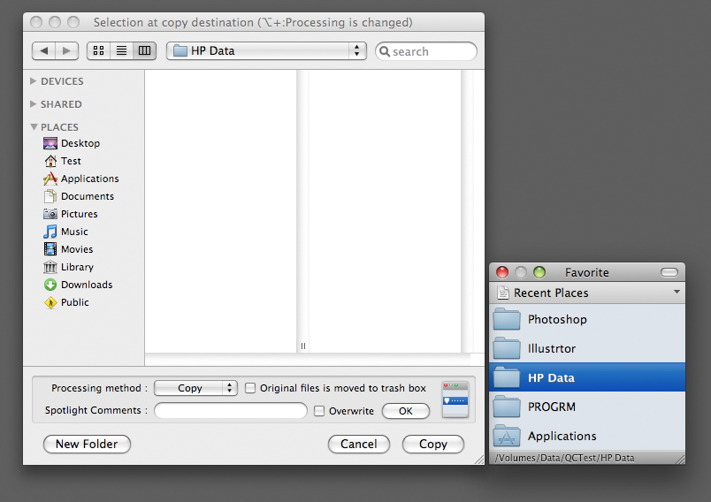
Task: Open the HP Data path popup
Action: click(x=266, y=50)
